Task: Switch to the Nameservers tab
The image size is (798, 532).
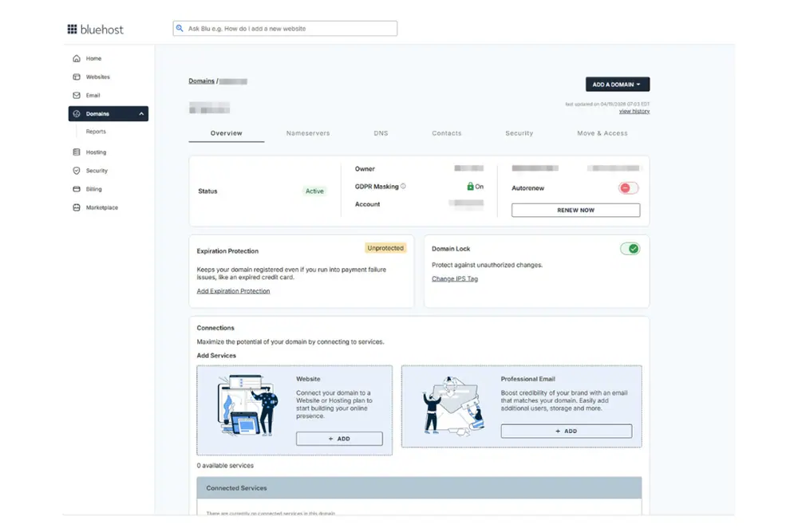Action: (308, 133)
